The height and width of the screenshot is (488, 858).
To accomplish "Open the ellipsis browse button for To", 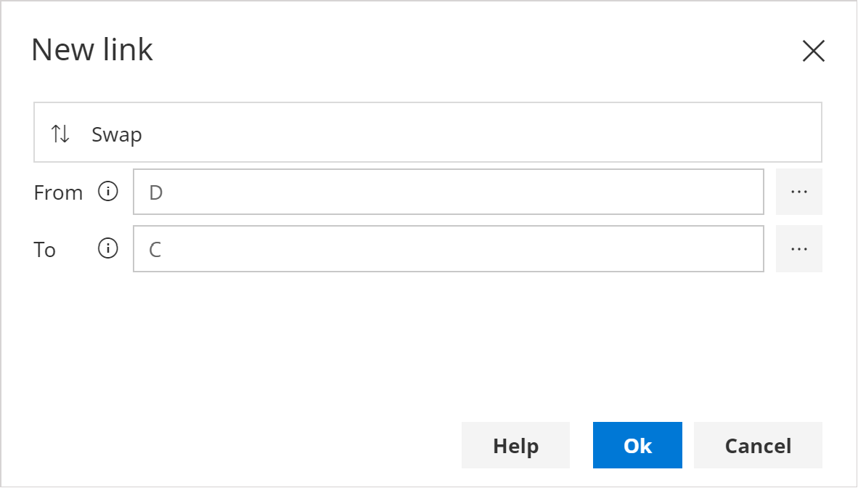I will pyautogui.click(x=798, y=249).
